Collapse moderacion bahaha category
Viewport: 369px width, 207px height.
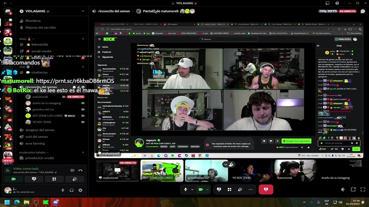tap(34, 152)
